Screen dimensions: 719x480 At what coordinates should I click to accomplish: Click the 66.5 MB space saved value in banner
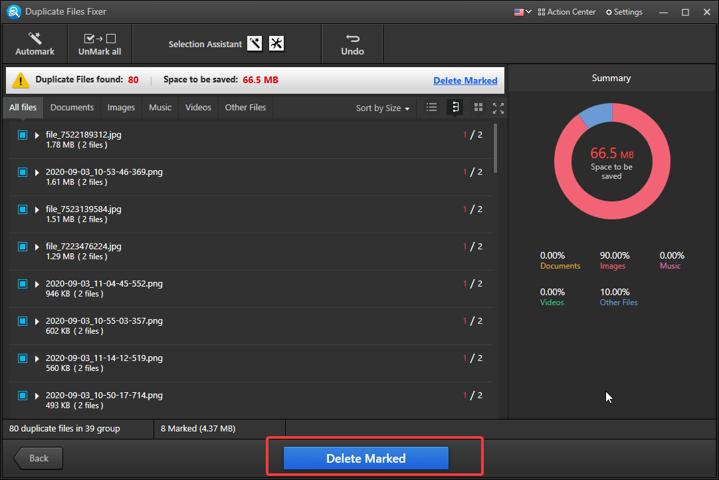point(260,80)
